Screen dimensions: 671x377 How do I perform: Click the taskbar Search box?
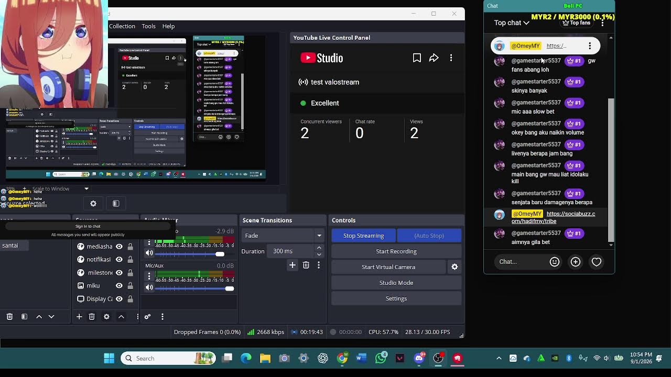coord(168,358)
